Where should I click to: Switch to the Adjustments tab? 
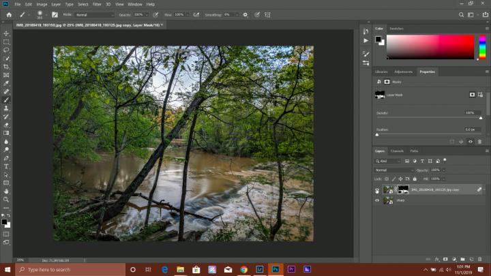[x=403, y=72]
